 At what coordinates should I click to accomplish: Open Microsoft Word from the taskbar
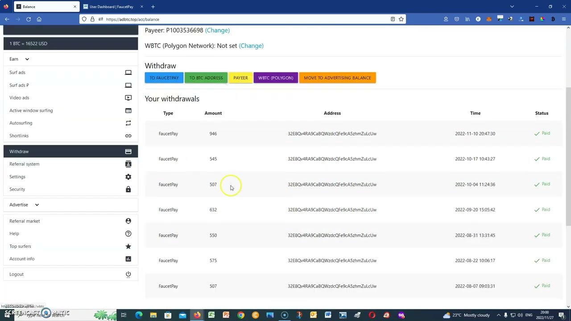(328, 315)
